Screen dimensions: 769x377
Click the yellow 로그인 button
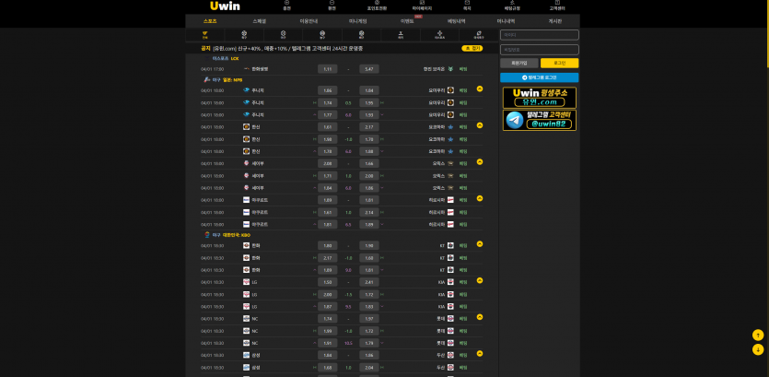(x=559, y=63)
